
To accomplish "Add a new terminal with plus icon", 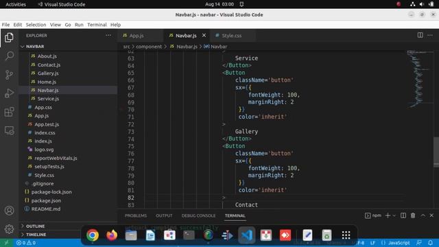I will 388,215.
